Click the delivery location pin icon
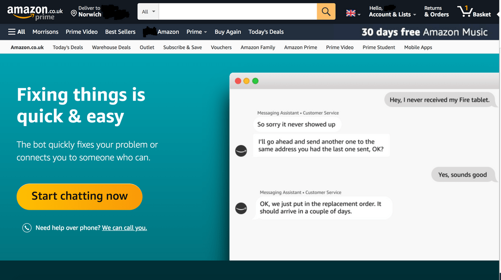The width and height of the screenshot is (501, 280). [74, 13]
